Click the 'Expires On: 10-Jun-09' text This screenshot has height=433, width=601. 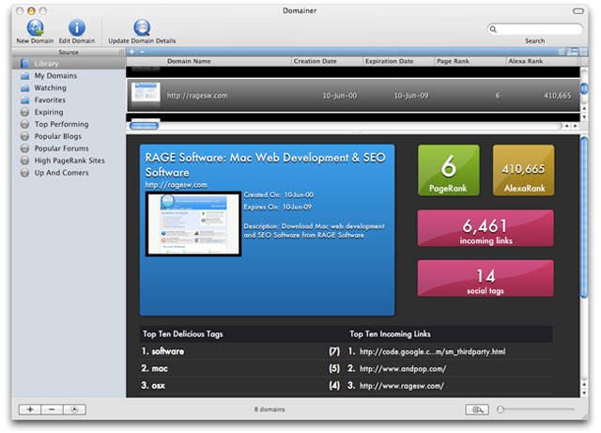coord(278,207)
